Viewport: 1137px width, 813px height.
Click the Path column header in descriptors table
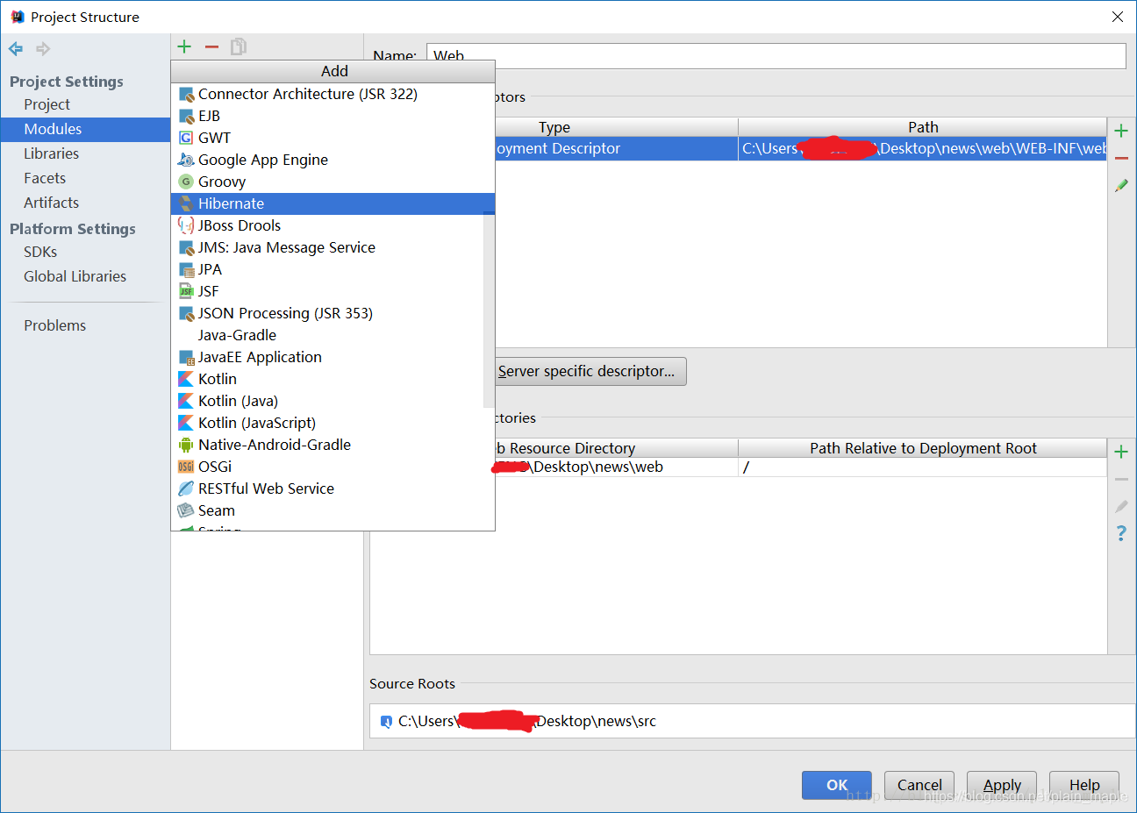[923, 127]
